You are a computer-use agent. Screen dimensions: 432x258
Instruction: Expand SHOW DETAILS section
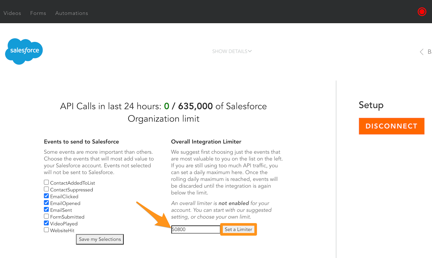232,51
